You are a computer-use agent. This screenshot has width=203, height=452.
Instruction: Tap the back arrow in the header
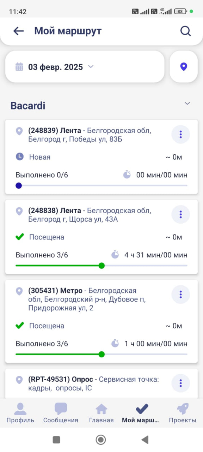19,31
